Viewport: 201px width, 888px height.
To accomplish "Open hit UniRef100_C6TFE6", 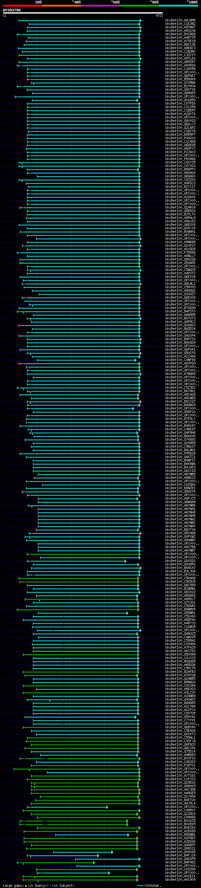I will tap(180, 103).
